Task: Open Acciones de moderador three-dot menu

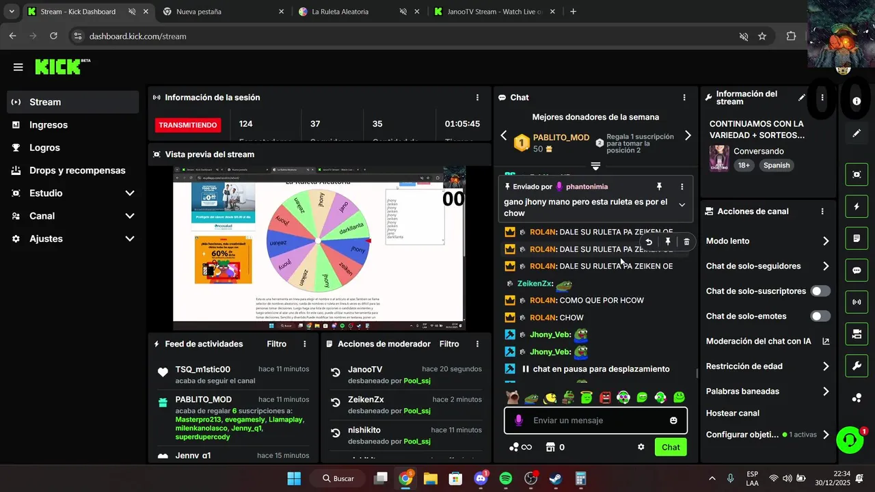Action: point(477,344)
